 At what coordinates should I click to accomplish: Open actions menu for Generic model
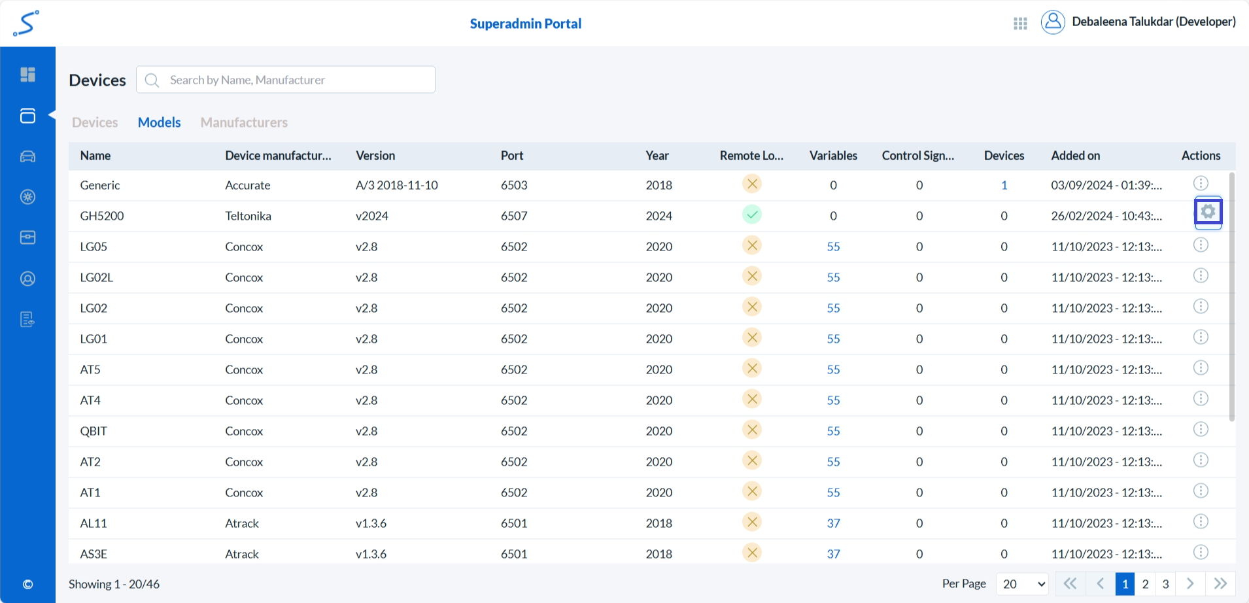(x=1201, y=184)
